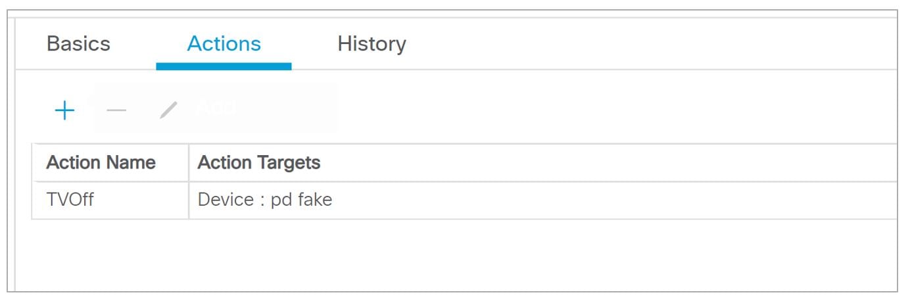
Task: Switch to the Basics tab
Action: 78,44
